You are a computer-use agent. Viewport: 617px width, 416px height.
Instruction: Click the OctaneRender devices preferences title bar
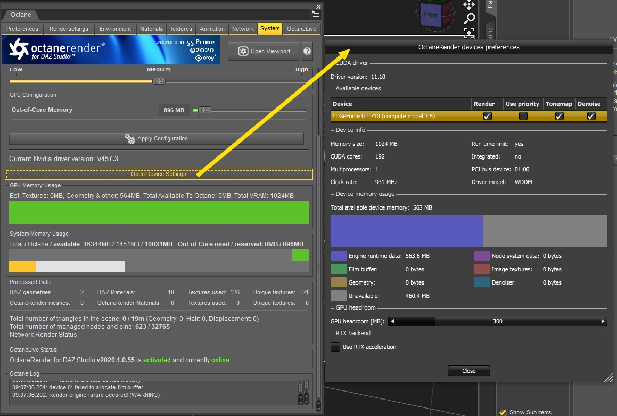coord(468,47)
